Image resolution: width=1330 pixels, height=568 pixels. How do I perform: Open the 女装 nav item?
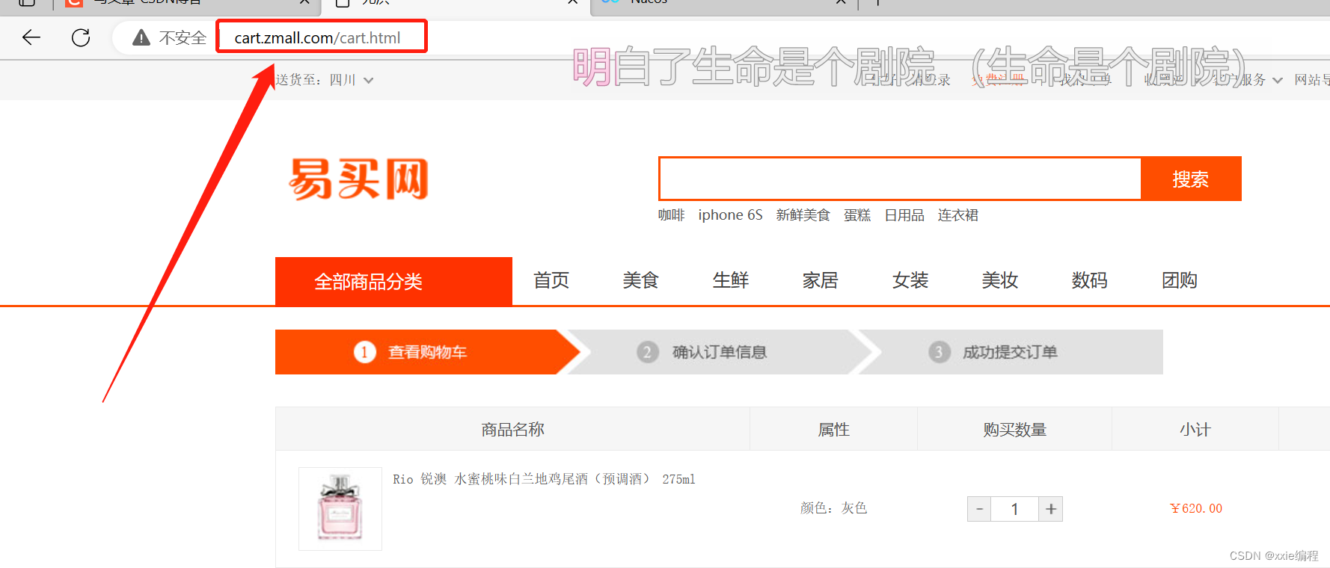pyautogui.click(x=910, y=280)
